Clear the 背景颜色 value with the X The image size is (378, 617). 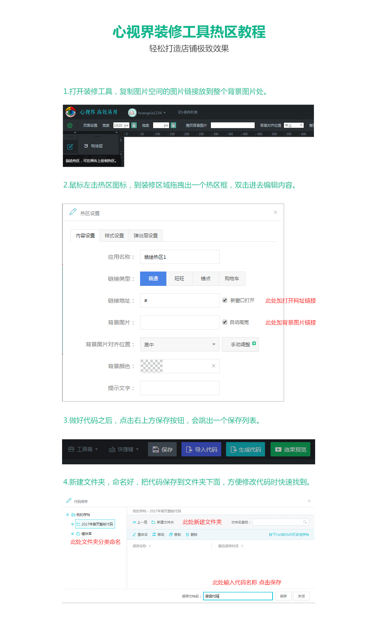(214, 366)
